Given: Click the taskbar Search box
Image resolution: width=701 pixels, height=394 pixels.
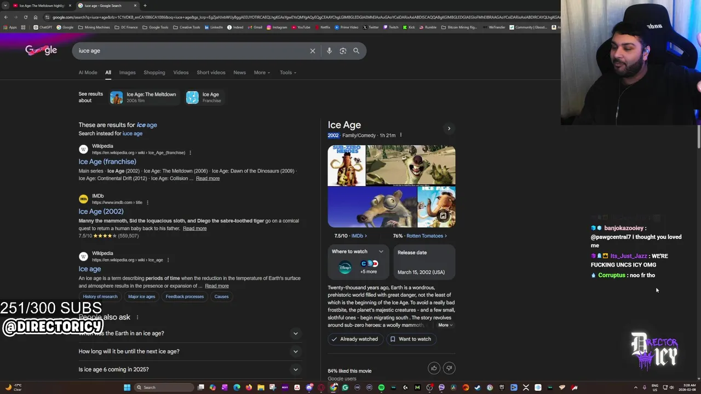Looking at the screenshot, I should pos(163,387).
